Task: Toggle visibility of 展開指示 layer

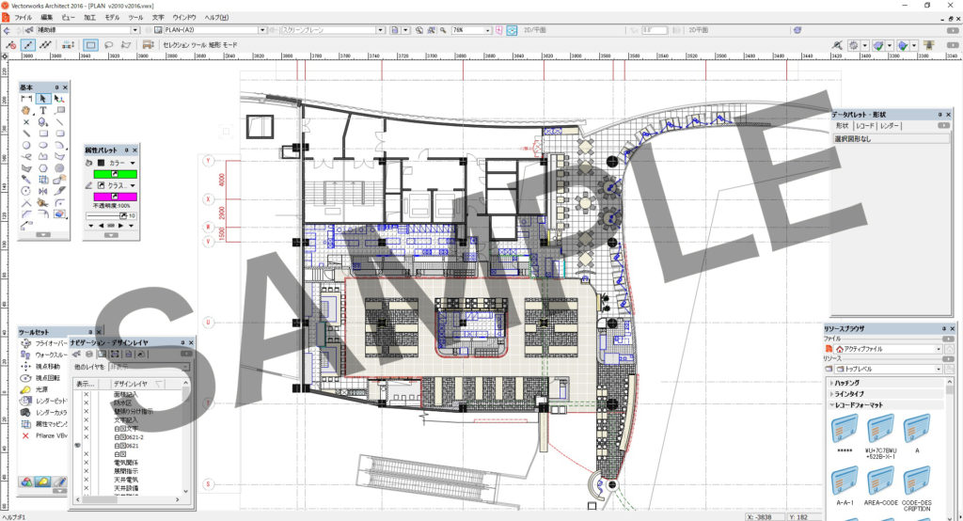Action: 86,471
